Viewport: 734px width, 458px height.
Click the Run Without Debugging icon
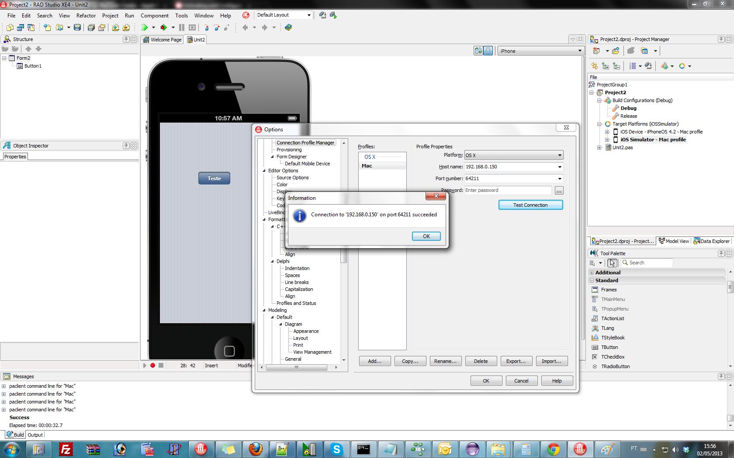163,27
